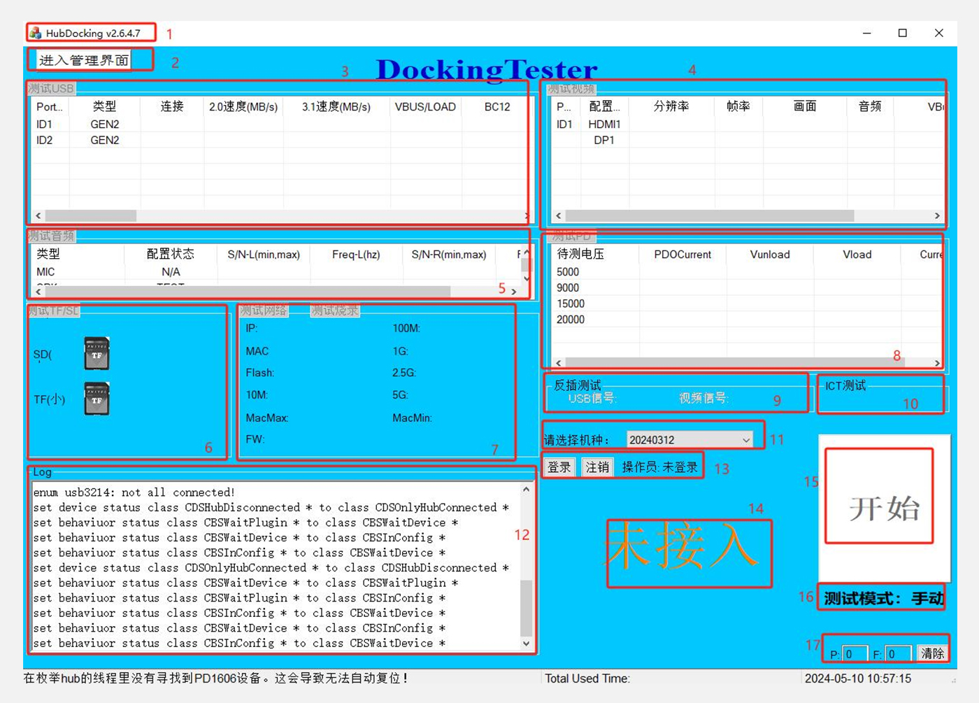Screen dimensions: 979x703
Task: Clear counters with the 清除 button
Action: [x=932, y=653]
